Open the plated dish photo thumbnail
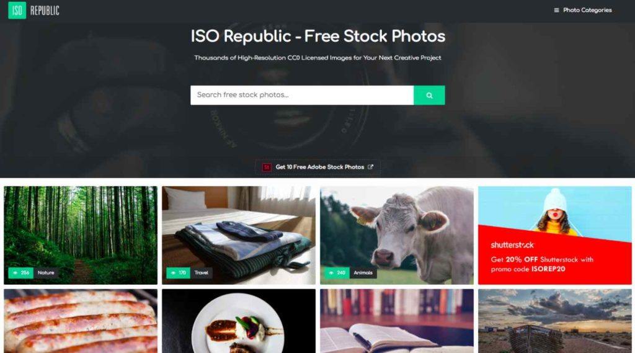The width and height of the screenshot is (635, 353). tap(239, 321)
